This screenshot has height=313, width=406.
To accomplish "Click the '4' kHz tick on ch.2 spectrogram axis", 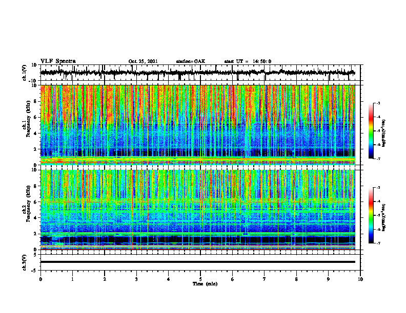I will coord(36,218).
